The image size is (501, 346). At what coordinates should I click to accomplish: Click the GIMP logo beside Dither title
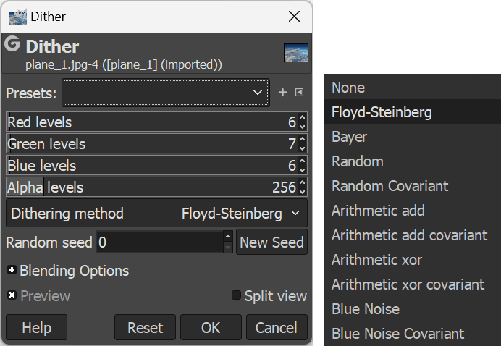(12, 45)
